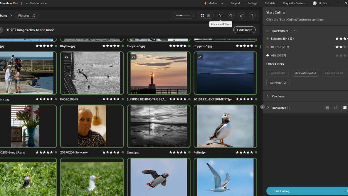348x196 pixels.
Task: Click the Rhythm.jpg file name
Action: click(x=68, y=46)
